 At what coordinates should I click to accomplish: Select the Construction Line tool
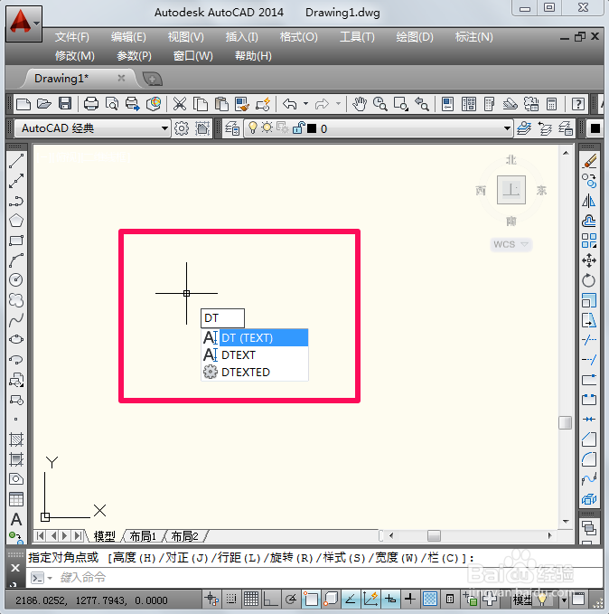tap(16, 181)
